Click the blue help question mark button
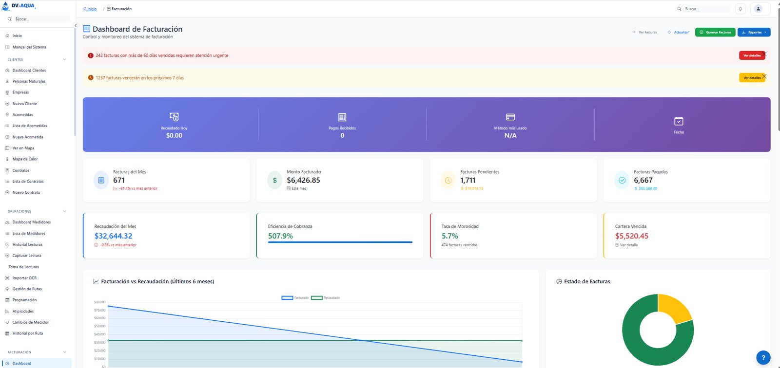 [763, 357]
